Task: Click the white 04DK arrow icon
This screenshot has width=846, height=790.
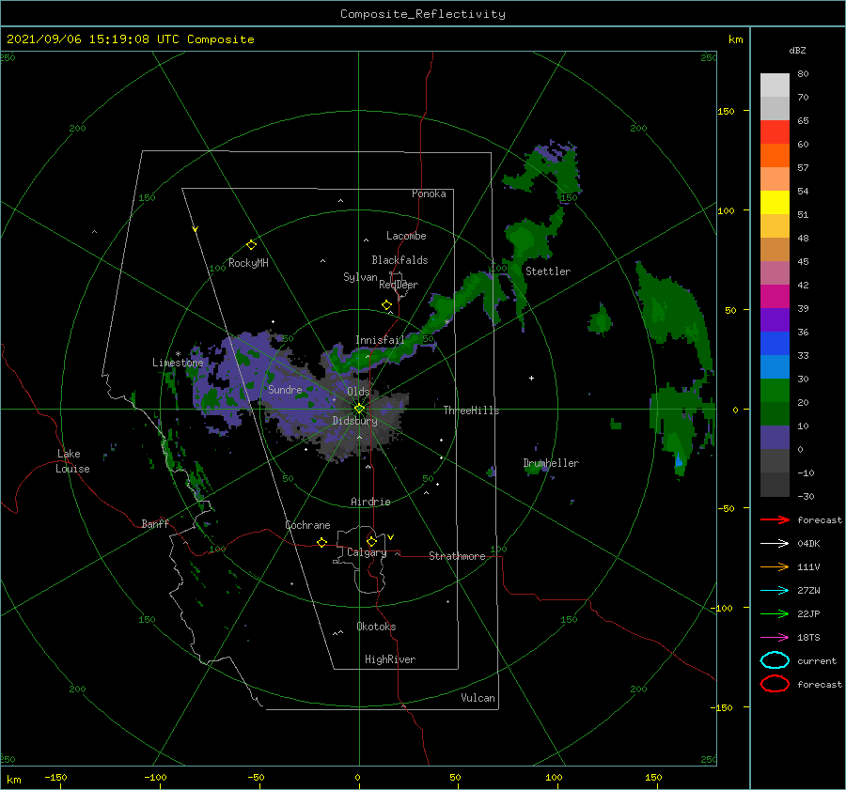Action: click(x=775, y=543)
